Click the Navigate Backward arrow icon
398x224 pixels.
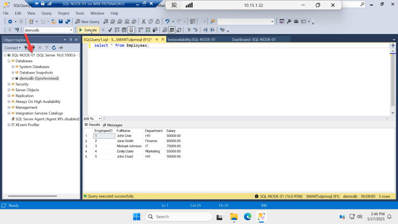pyautogui.click(x=10, y=21)
